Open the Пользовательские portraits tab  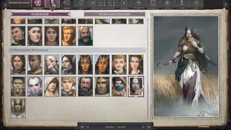(114, 14)
